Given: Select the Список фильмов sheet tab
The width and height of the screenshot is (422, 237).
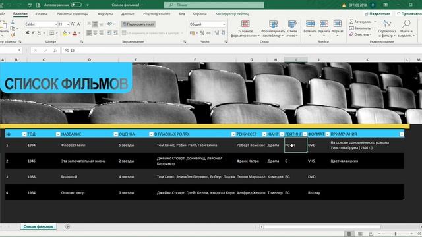Looking at the screenshot, I should pos(38,226).
